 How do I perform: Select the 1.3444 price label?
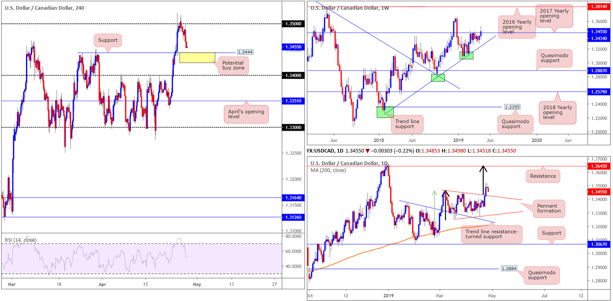(245, 52)
